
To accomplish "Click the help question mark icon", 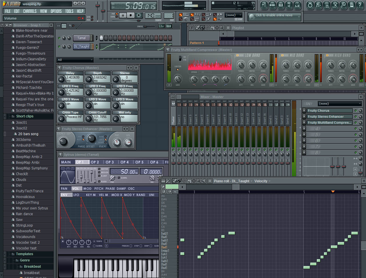I will click(360, 5).
